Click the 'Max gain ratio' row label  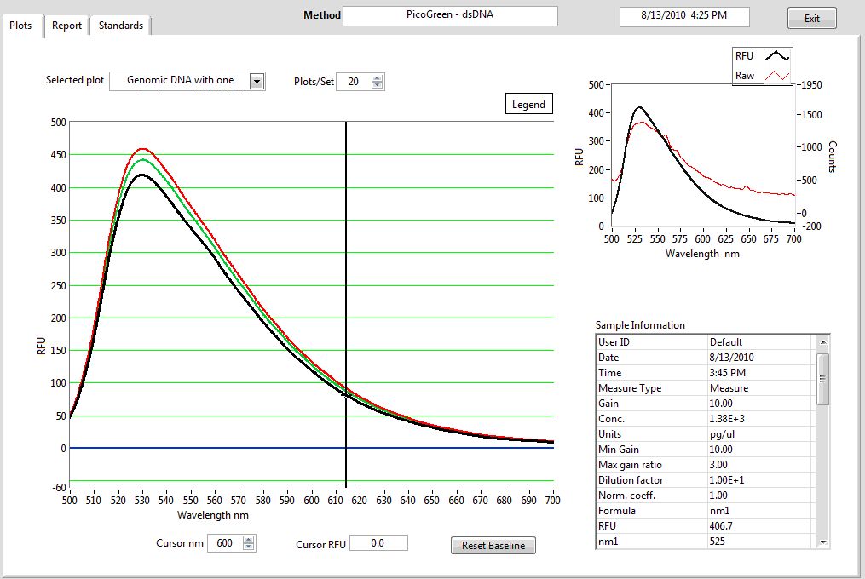[630, 465]
